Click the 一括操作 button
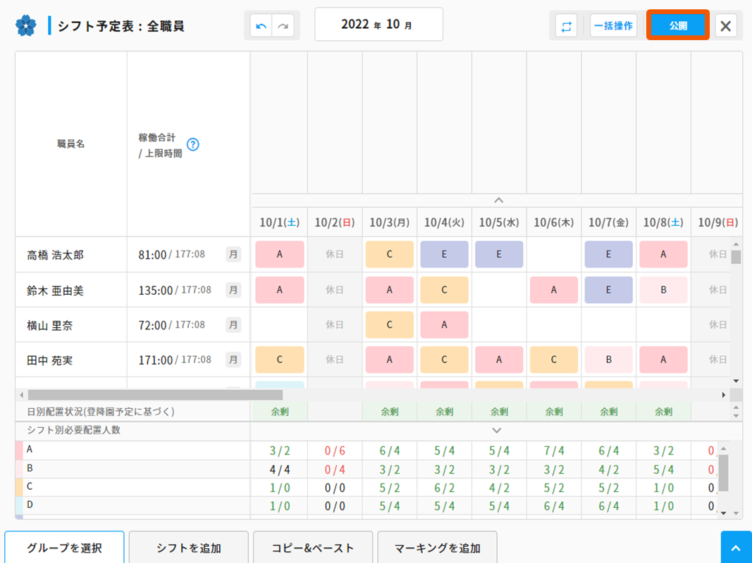The width and height of the screenshot is (752, 563). pos(613,26)
